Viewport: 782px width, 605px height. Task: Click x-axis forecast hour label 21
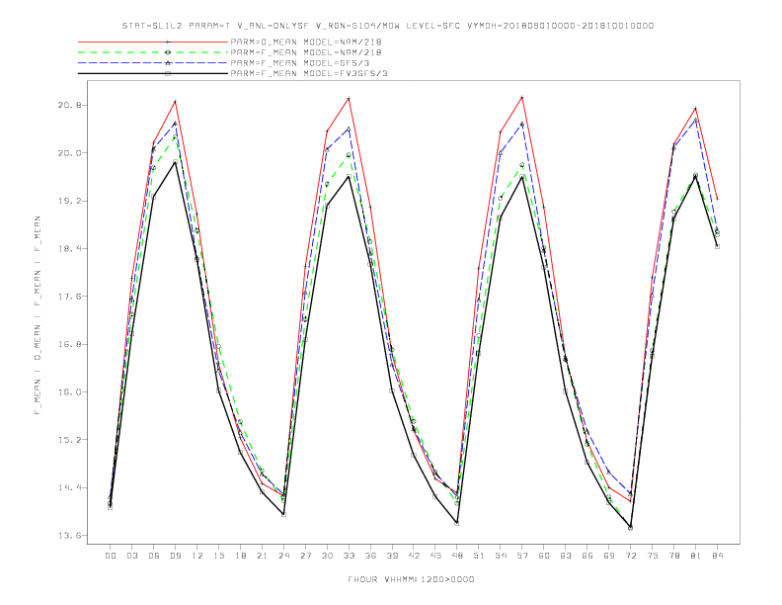[x=262, y=556]
